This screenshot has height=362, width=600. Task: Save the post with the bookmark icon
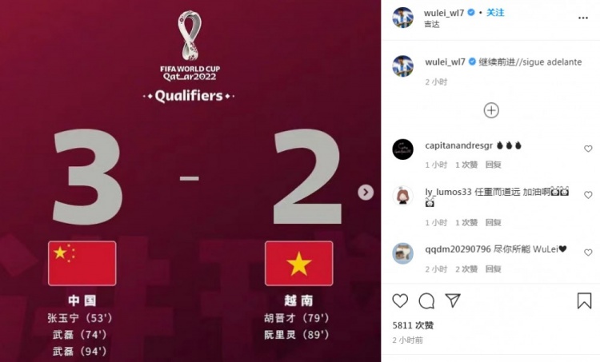(584, 300)
